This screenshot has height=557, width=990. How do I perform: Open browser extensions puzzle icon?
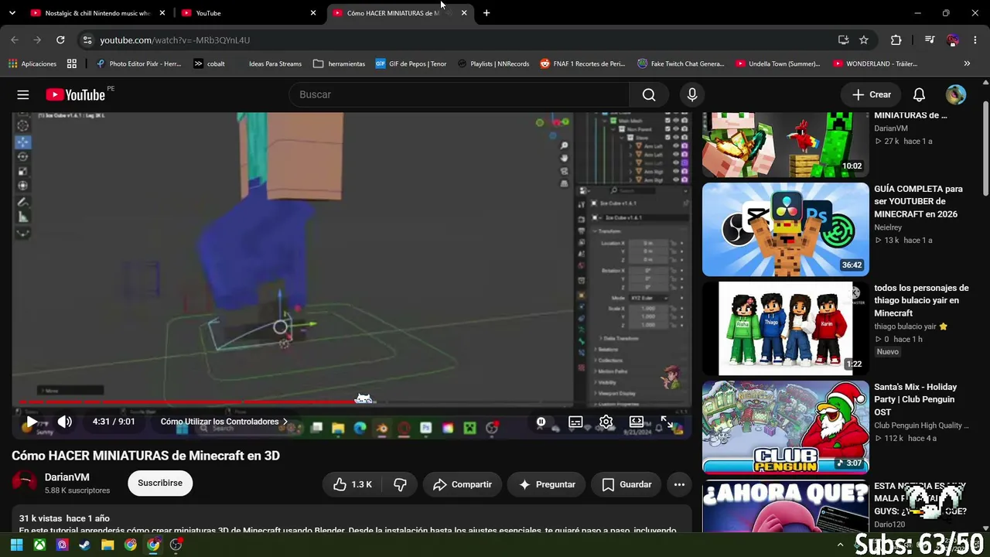(896, 40)
